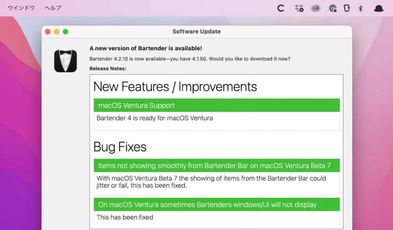Click the Software Update title bar text
393x230 pixels.
coord(196,31)
